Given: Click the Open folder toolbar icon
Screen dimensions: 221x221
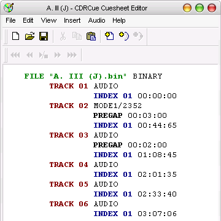Looking at the screenshot, I should coord(29,36).
